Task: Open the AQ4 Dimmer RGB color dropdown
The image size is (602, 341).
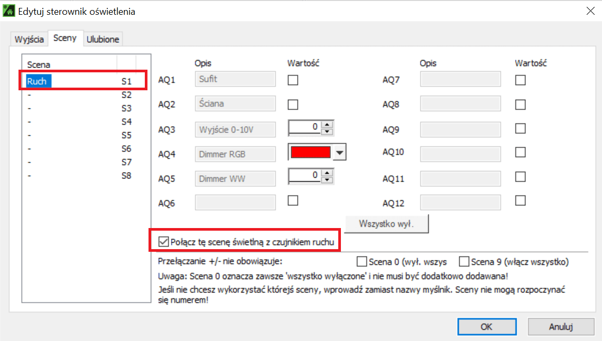Action: (340, 153)
